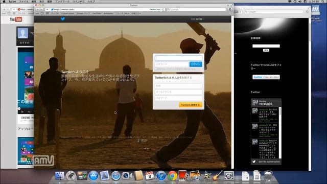327x184 pixels.
Task: Go forward in the Twitter Safari window
Action: (x=41, y=9)
